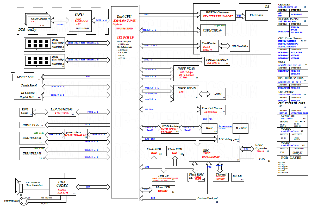Select the USB3(USB3.0) block
Screen dimensions: 312x206
(33, 154)
